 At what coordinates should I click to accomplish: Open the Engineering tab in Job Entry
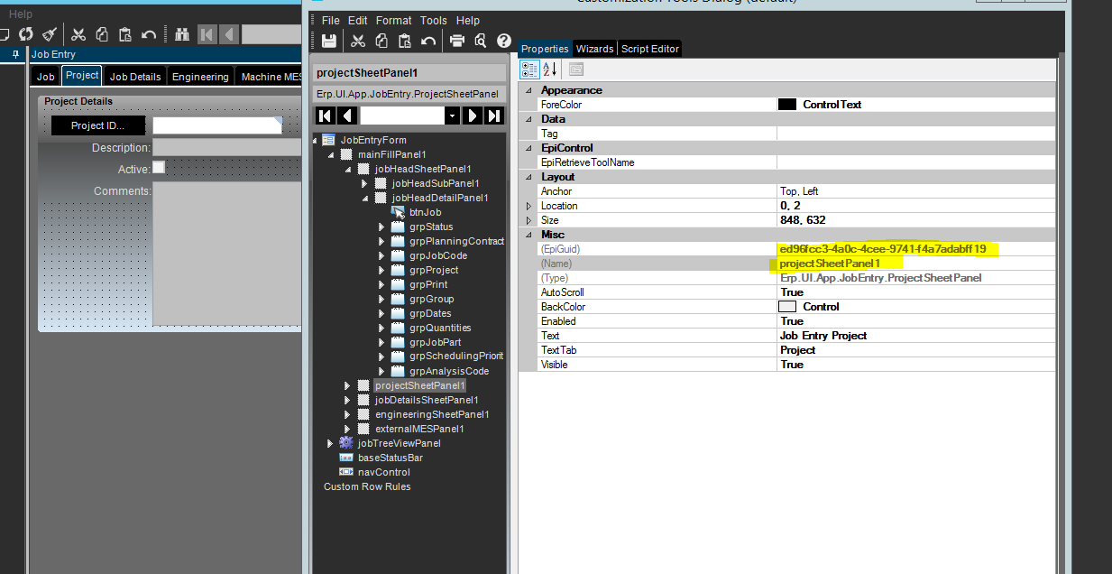tap(200, 77)
